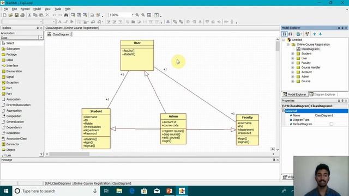
Task: Click the Fit to Window icon
Action: (149, 15)
